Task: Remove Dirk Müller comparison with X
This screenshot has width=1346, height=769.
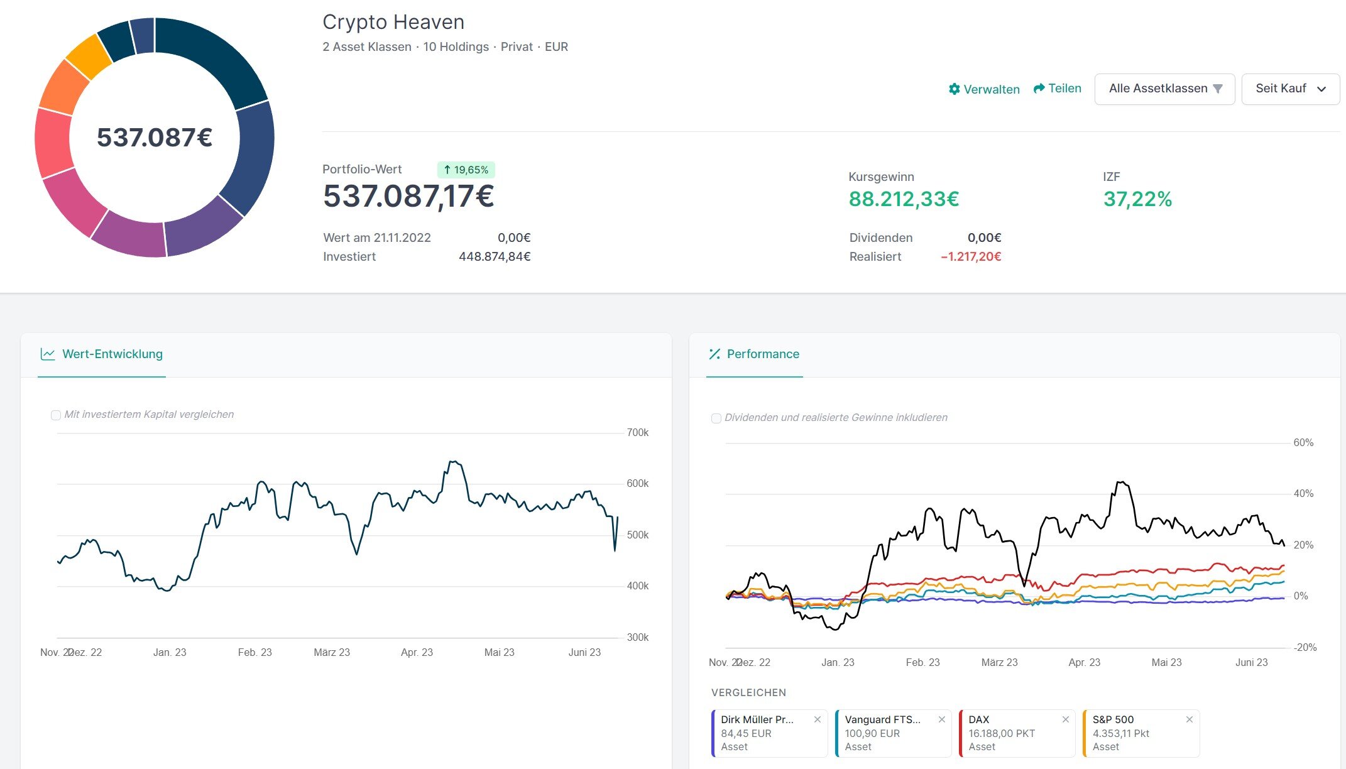Action: pos(817,719)
